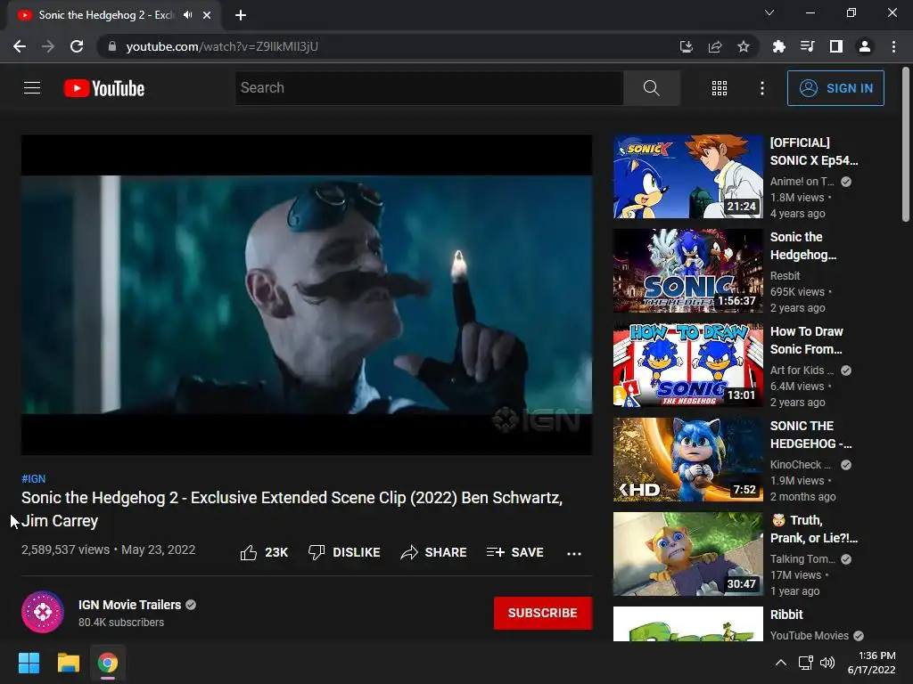This screenshot has width=913, height=684.
Task: Open SONIC THE HEDGEHOG KinoCheck title
Action: point(810,435)
